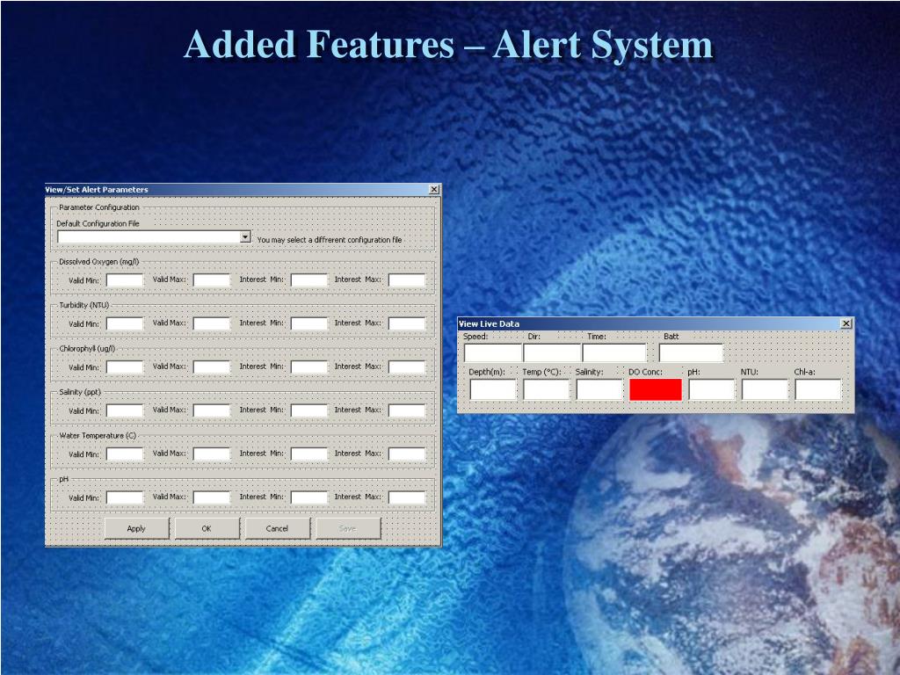Confirm alert parameters with OK
Screen dimensions: 900x675
click(207, 528)
